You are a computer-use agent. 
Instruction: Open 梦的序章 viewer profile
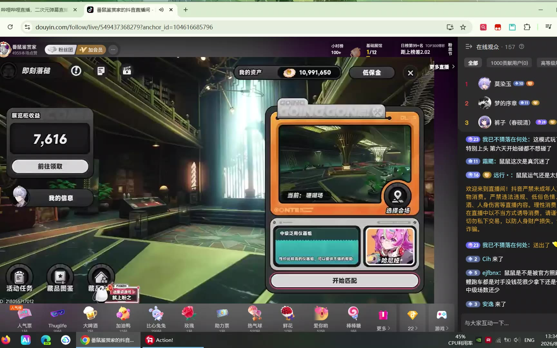click(505, 103)
